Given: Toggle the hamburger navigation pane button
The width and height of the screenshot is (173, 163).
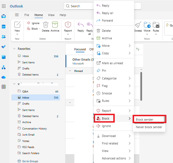Looking at the screenshot, I should pyautogui.click(x=17, y=15).
